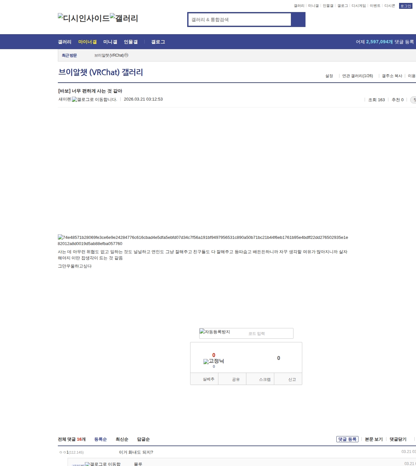Viewport: 416px width, 466px height.
Task: Open 갤러리 in the blue navigation bar
Action: [65, 42]
